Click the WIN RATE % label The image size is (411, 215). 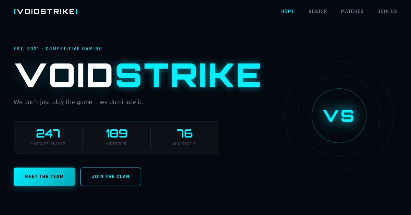click(x=185, y=144)
